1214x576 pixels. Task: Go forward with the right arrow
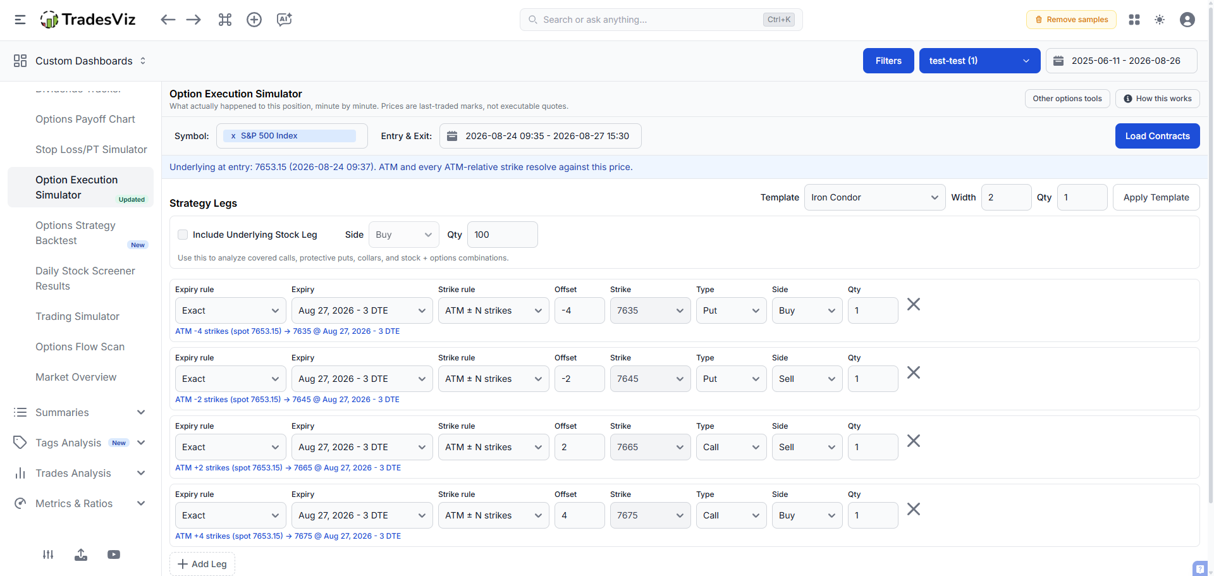(193, 20)
